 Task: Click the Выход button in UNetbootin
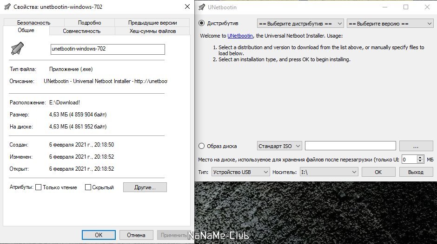click(x=416, y=172)
